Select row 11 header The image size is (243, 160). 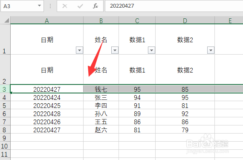point(5,154)
